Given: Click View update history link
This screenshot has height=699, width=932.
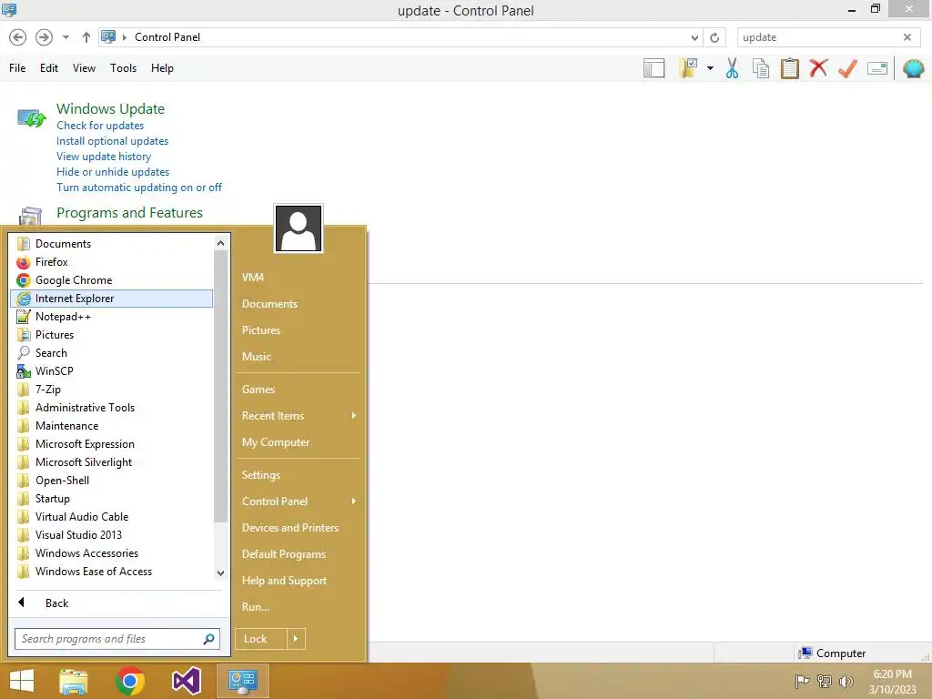Looking at the screenshot, I should tap(104, 157).
